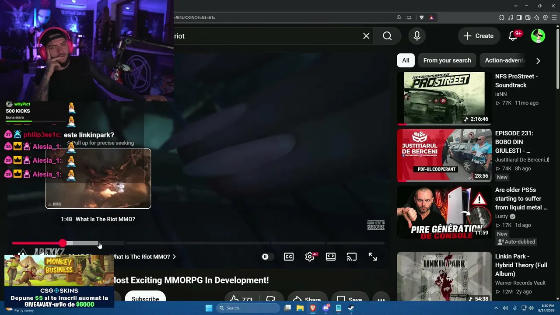Image resolution: width=560 pixels, height=315 pixels.
Task: Show more filter chips with right arrow
Action: coord(538,61)
